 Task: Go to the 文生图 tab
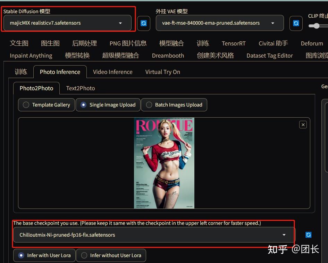pos(19,43)
